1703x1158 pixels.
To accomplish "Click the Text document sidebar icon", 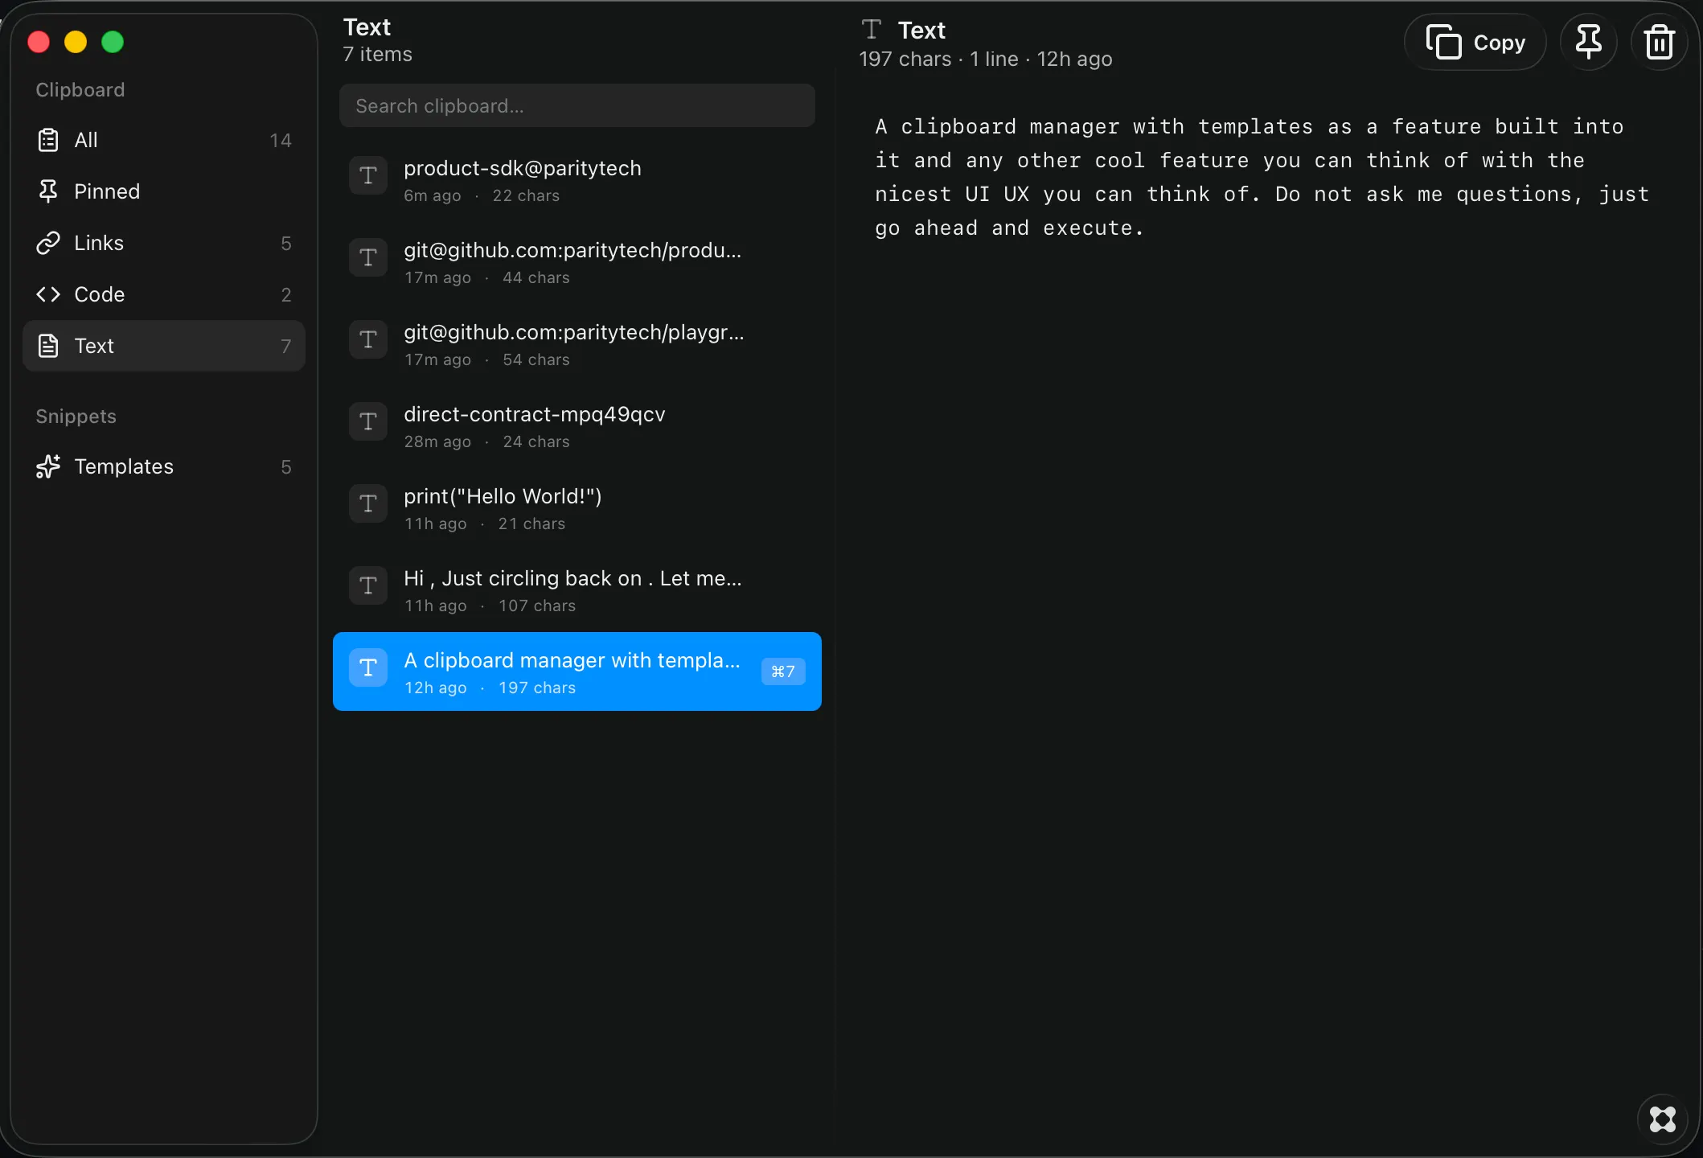I will (x=48, y=346).
